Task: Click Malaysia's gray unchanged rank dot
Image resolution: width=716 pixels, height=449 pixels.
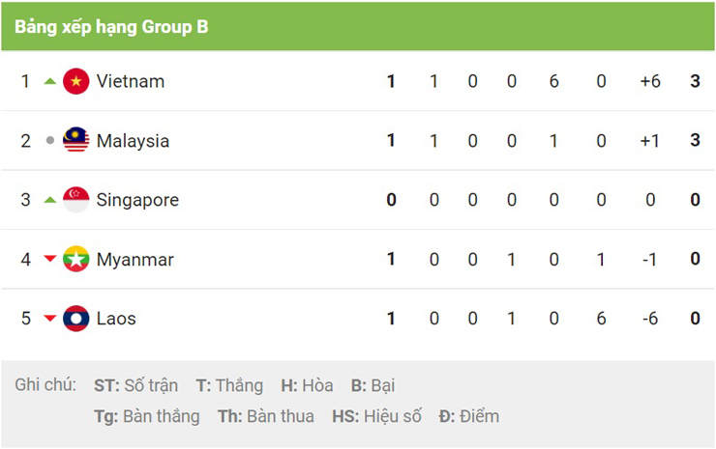Action: click(x=50, y=141)
